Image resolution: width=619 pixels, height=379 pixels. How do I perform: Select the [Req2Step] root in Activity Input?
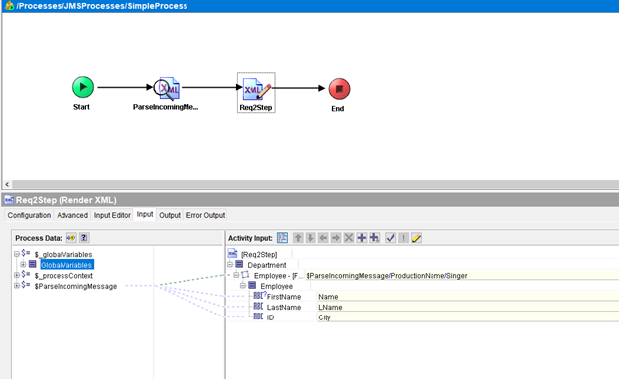coord(259,255)
